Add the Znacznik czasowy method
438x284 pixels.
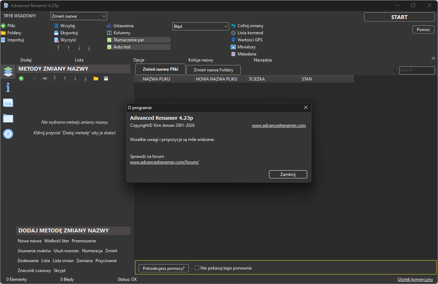[x=34, y=271]
